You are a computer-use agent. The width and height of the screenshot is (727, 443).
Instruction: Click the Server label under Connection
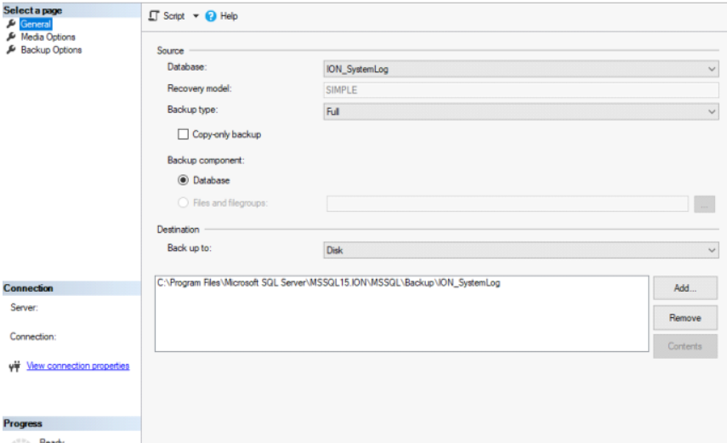click(x=24, y=308)
